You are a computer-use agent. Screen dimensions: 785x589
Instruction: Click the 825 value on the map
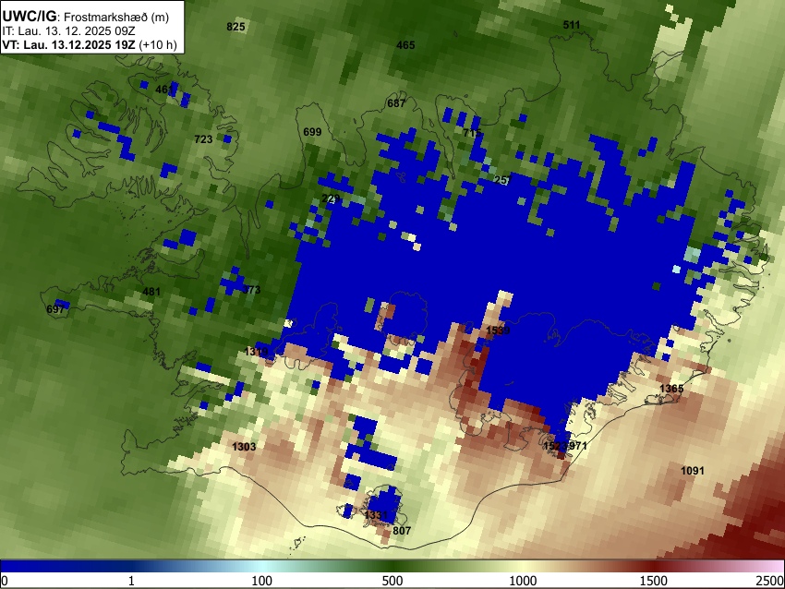pyautogui.click(x=235, y=27)
